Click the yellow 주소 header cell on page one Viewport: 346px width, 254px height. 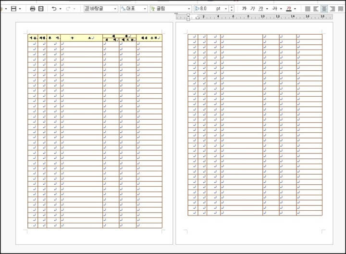coord(81,38)
